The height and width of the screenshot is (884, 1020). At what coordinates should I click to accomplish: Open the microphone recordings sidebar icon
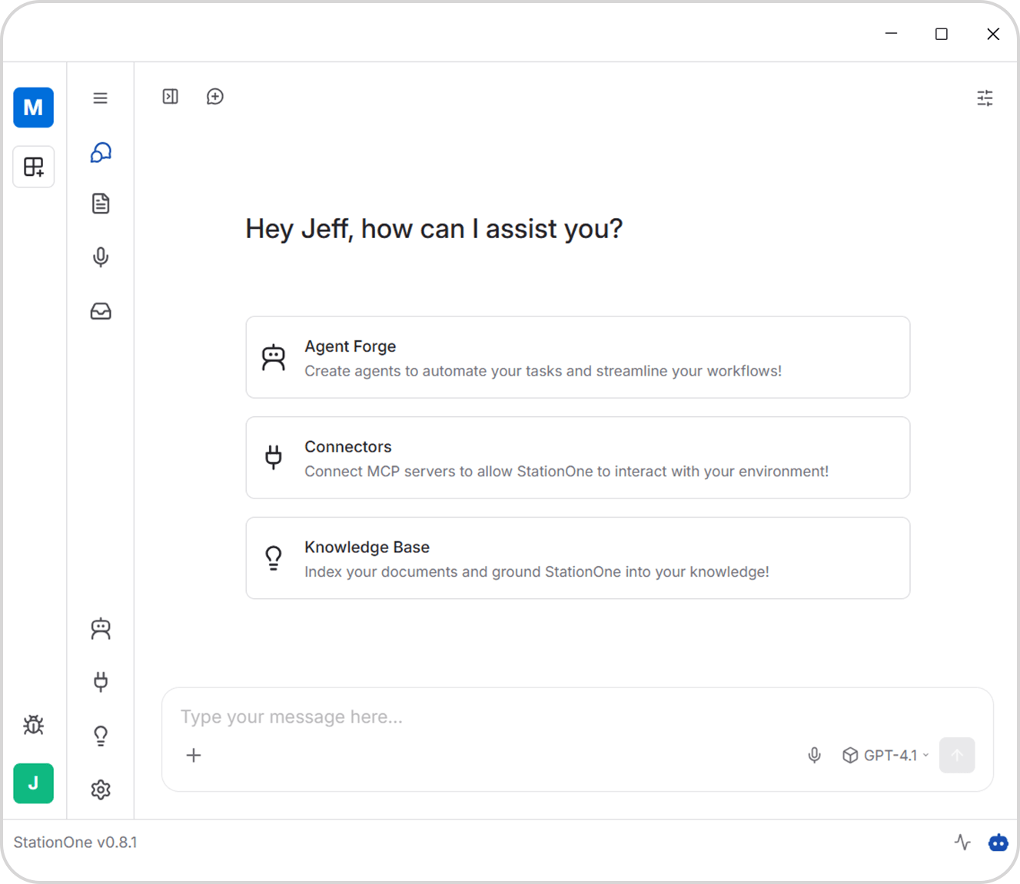coord(101,257)
